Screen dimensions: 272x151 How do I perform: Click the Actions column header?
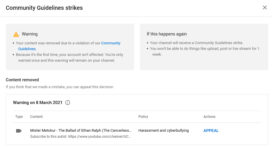pyautogui.click(x=209, y=117)
